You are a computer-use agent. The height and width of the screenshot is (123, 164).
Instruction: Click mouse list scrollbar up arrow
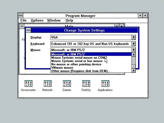(x=134, y=55)
